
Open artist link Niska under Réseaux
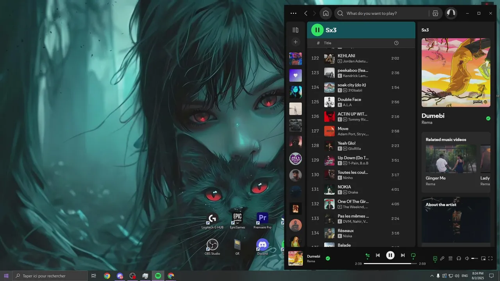click(x=347, y=236)
